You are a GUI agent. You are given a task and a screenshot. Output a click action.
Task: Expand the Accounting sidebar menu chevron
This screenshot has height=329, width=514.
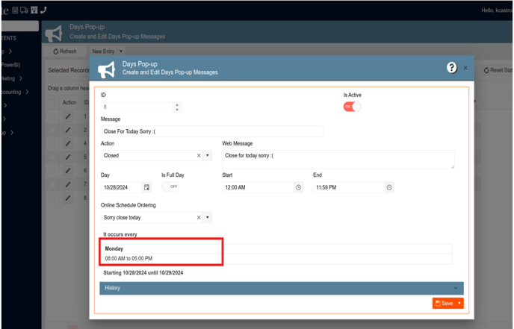point(27,92)
